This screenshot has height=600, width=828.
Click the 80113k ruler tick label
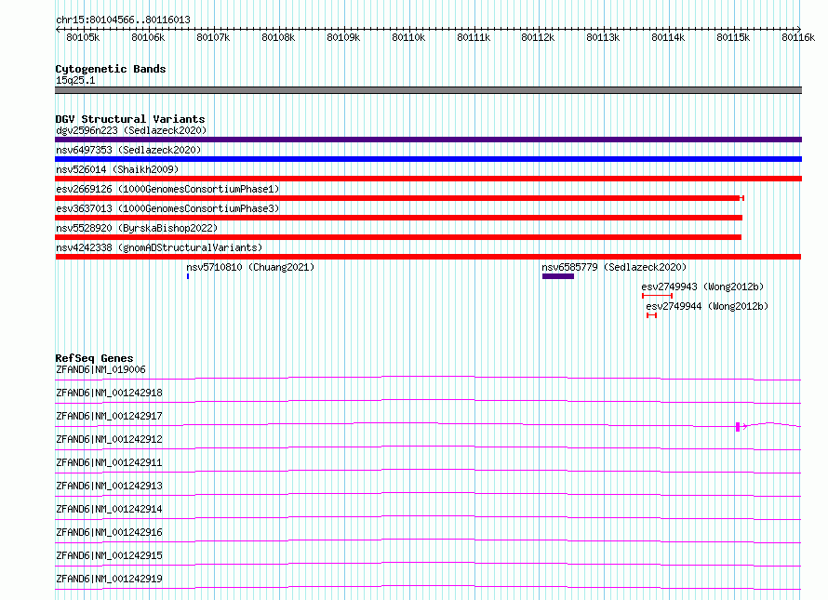[x=603, y=37]
